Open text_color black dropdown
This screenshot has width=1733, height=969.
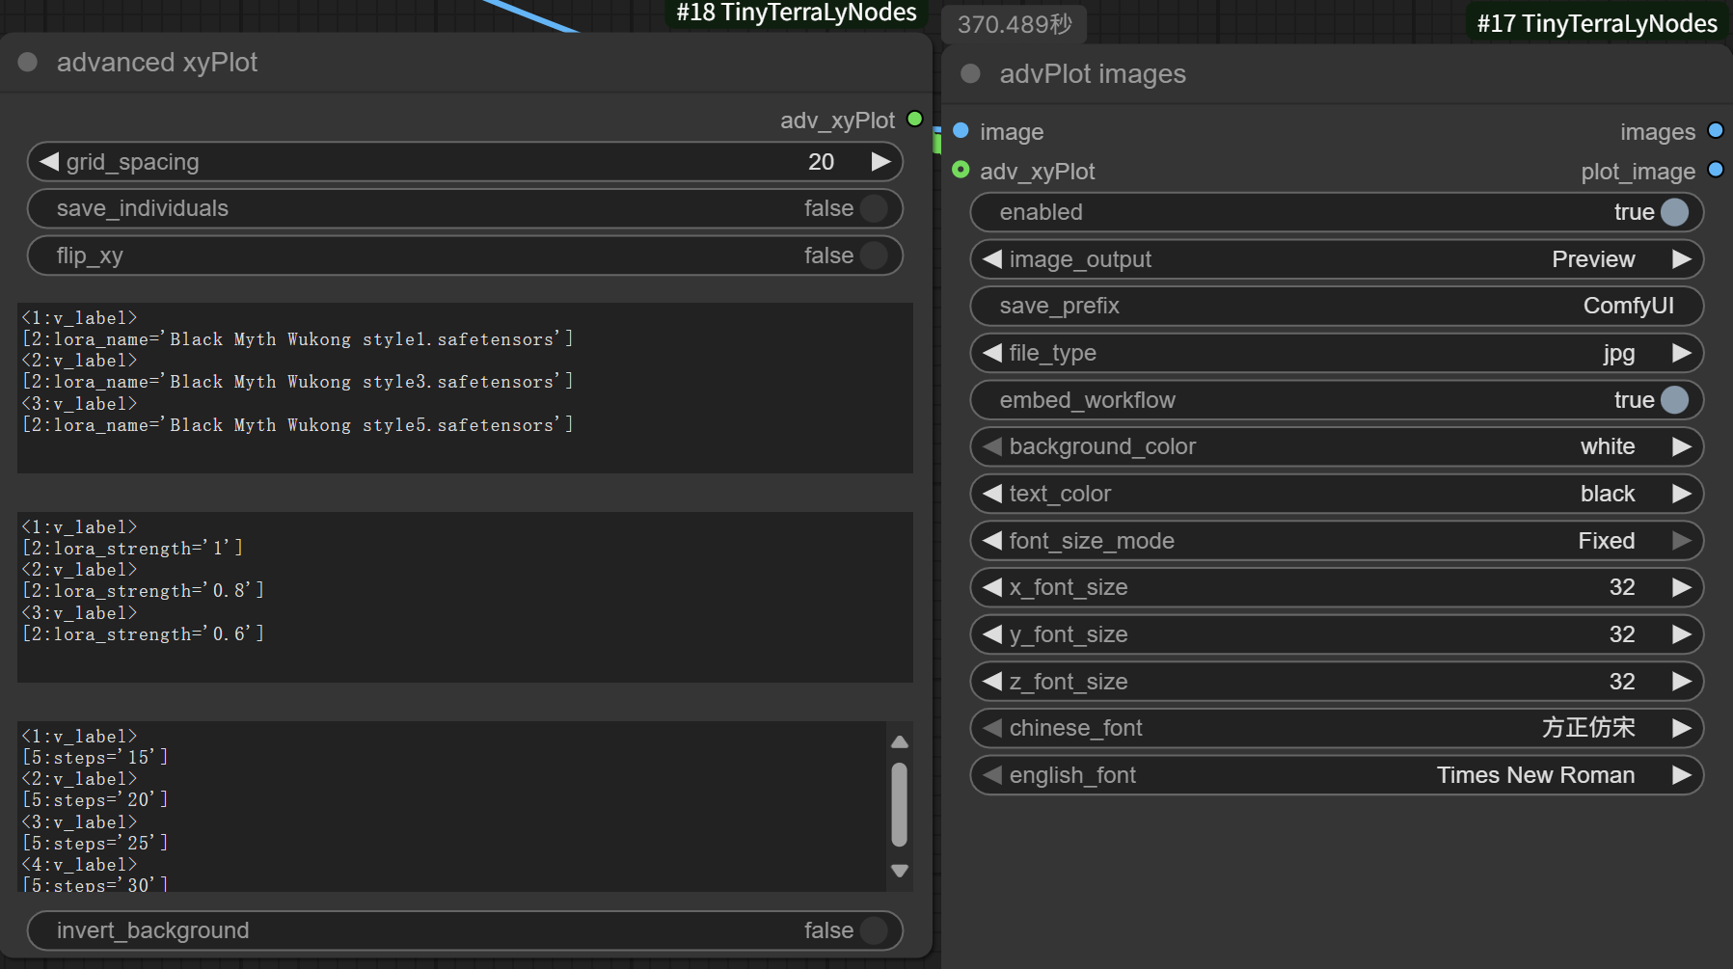(x=1337, y=494)
